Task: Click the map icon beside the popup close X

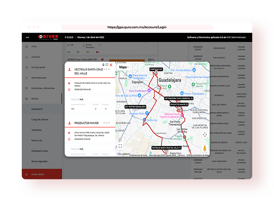Action: (x=107, y=65)
